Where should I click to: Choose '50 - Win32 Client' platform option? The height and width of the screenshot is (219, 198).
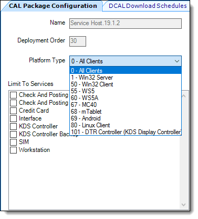click(x=126, y=84)
